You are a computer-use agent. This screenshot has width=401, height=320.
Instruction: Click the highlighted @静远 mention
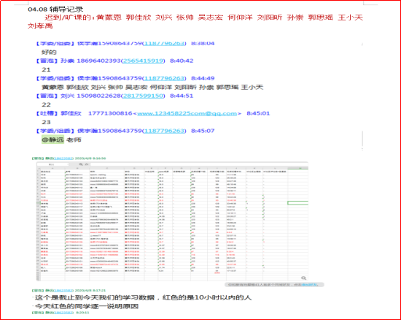coord(52,140)
